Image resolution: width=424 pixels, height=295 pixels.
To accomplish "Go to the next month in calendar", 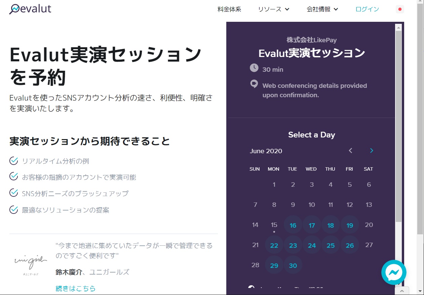I will tap(372, 151).
